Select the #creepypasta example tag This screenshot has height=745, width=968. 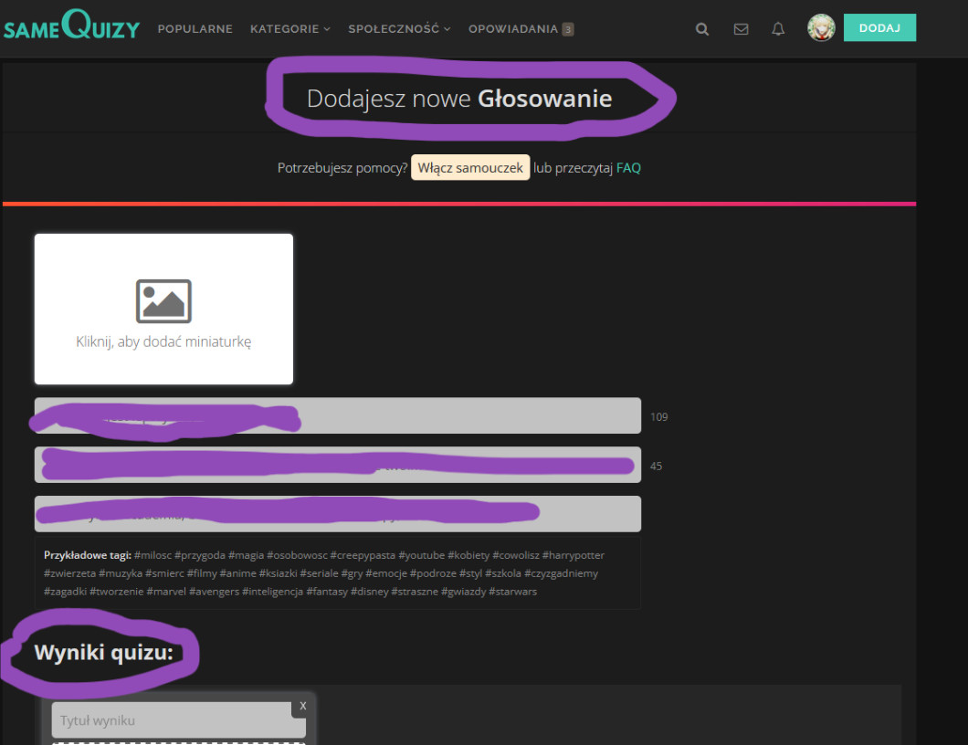362,555
